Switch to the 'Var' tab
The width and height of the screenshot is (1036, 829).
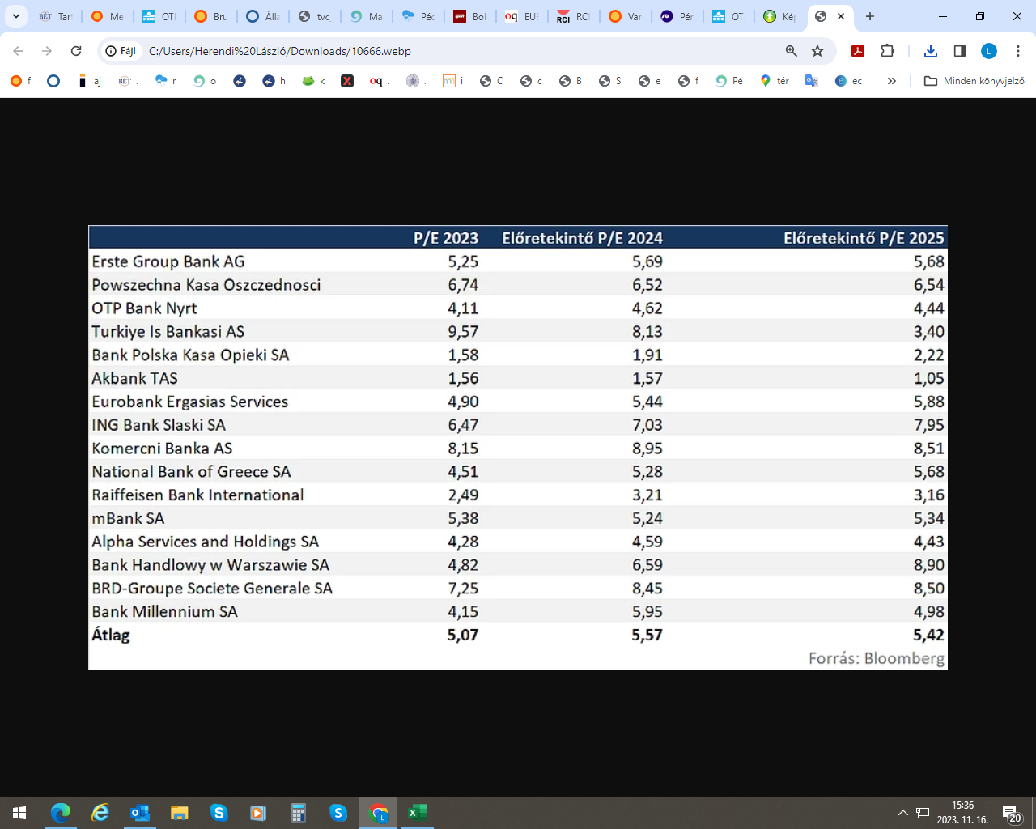pyautogui.click(x=625, y=16)
